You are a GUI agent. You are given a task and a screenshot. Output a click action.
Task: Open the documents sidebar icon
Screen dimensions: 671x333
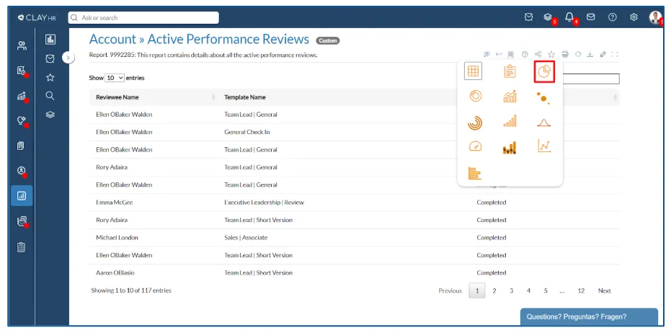coord(20,146)
